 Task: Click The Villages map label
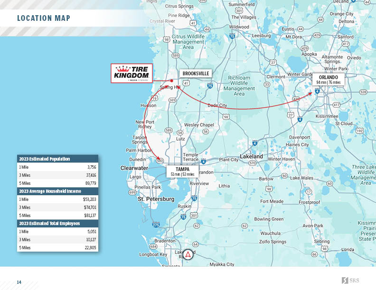click(244, 17)
